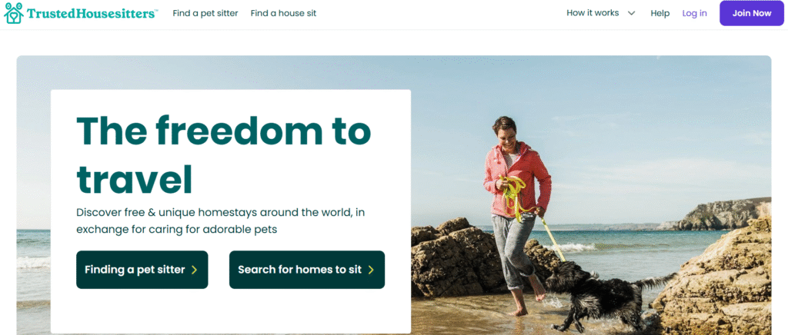Click the purple Join Now button
Viewport: 788px width, 335px height.
click(751, 14)
